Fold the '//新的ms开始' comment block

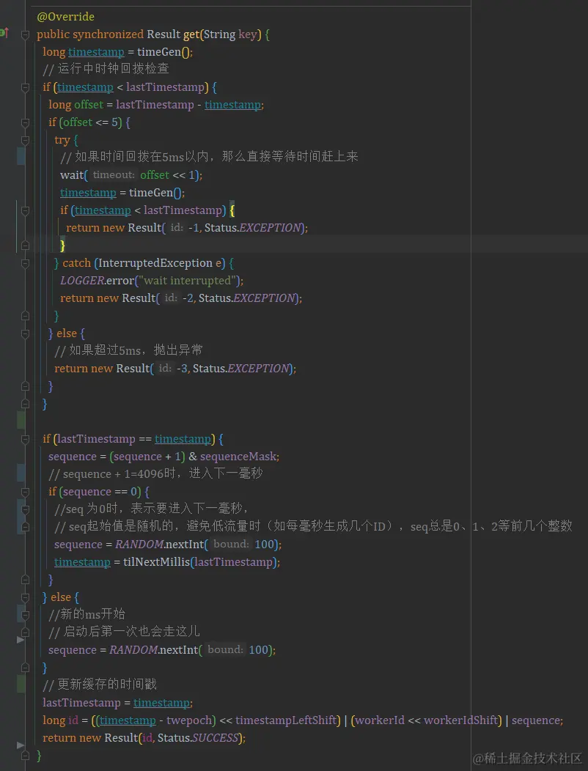25,615
